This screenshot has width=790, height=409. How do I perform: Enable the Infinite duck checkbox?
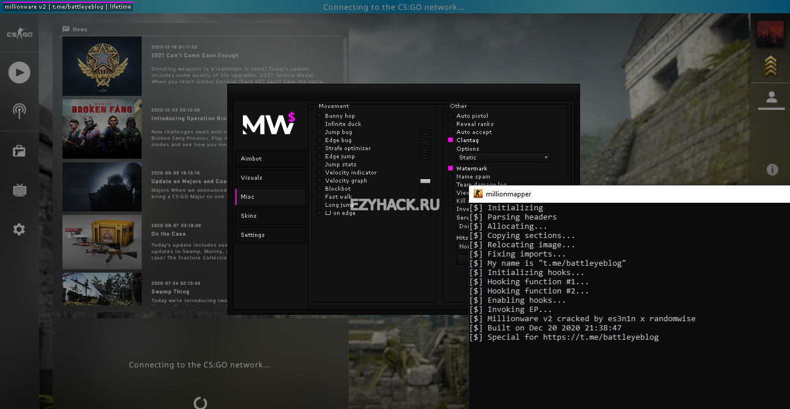[319, 124]
